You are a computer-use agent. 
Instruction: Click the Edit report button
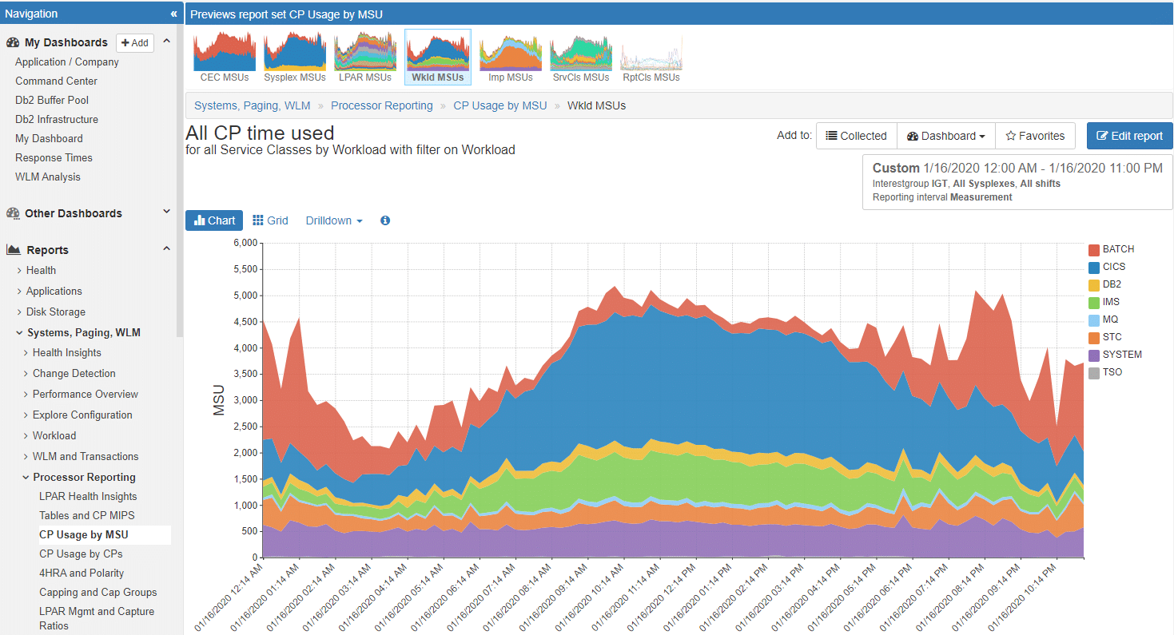click(1129, 136)
